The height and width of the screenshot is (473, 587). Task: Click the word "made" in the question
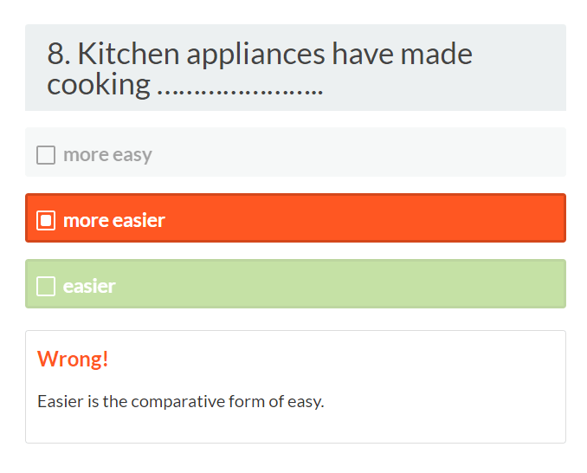coord(436,55)
